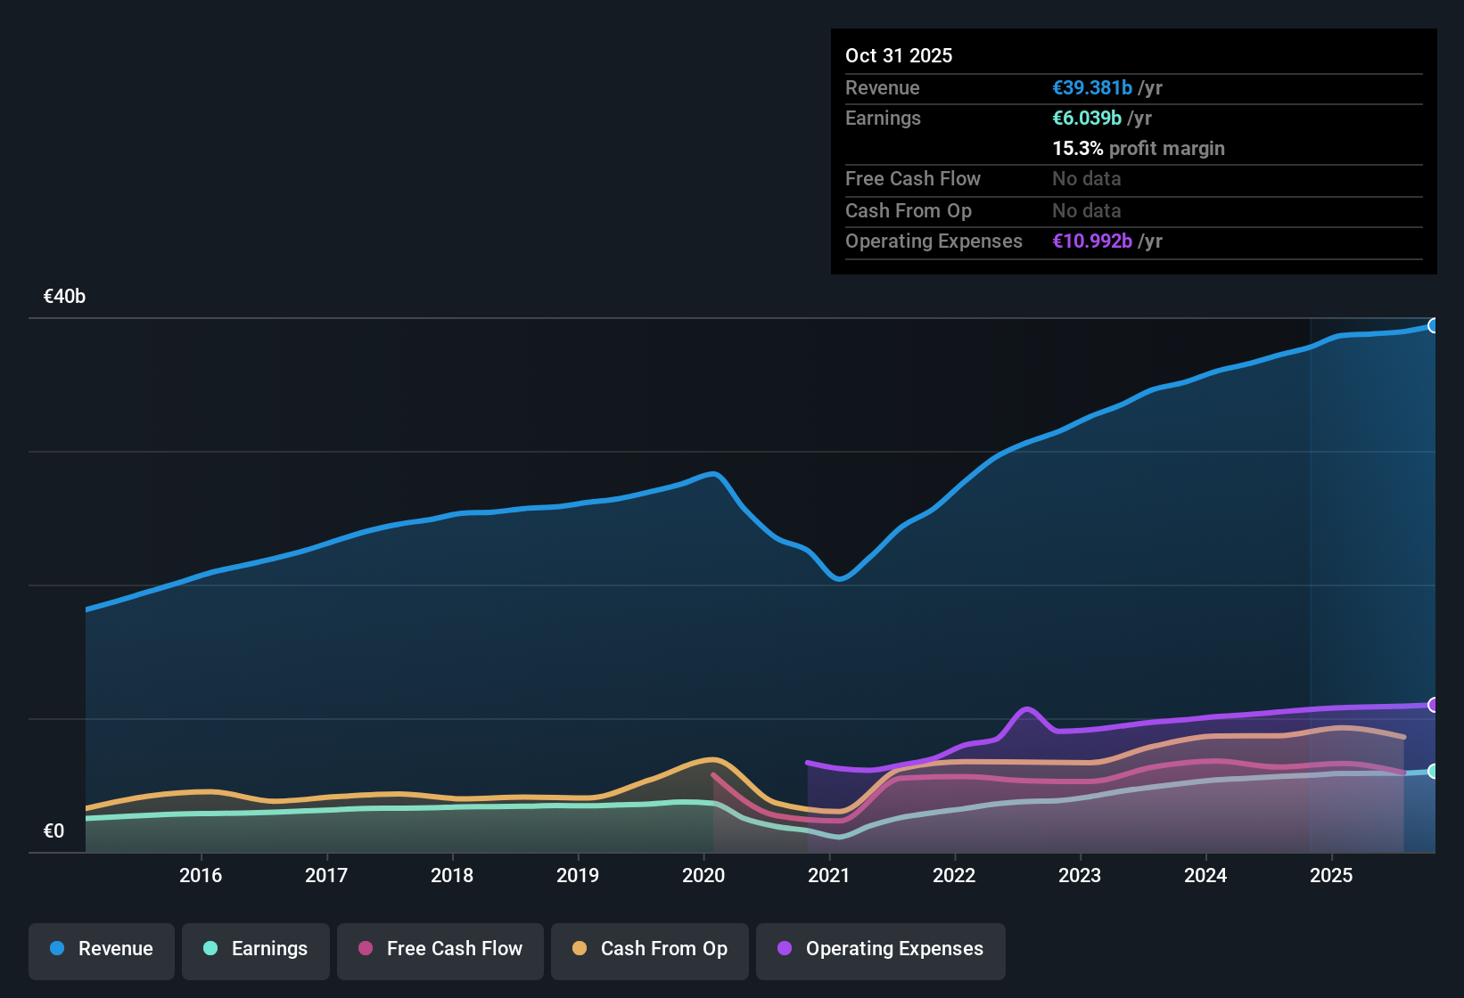The height and width of the screenshot is (998, 1464).
Task: Toggle the Revenue series visibility
Action: point(101,949)
